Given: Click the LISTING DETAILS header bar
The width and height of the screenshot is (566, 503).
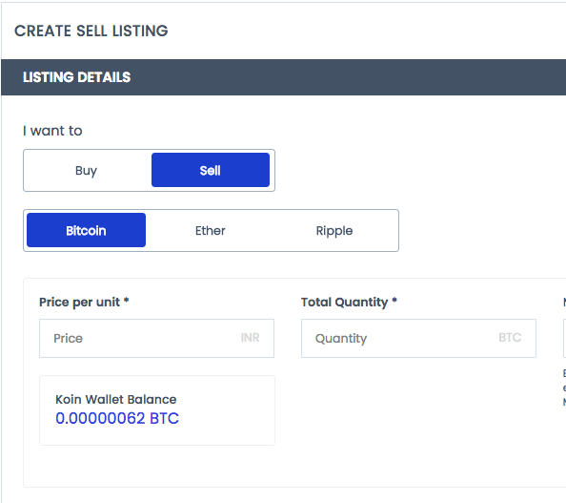Looking at the screenshot, I should pos(283,77).
